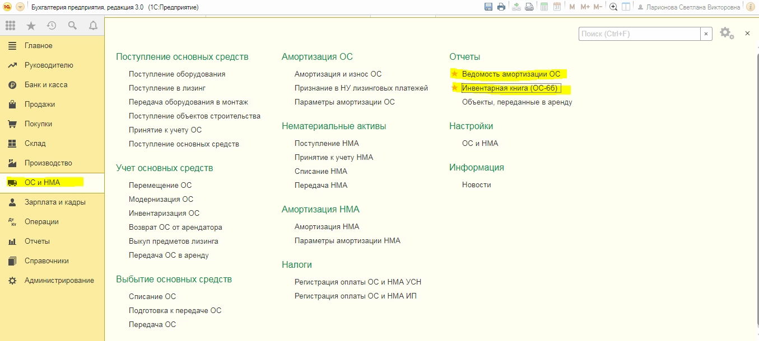This screenshot has width=759, height=341.
Task: Open the Операции section
Action: tap(52, 221)
